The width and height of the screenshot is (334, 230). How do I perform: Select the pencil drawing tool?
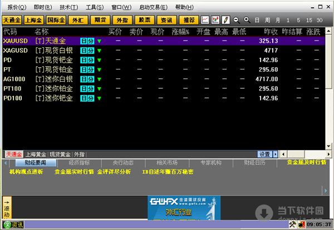225,20
